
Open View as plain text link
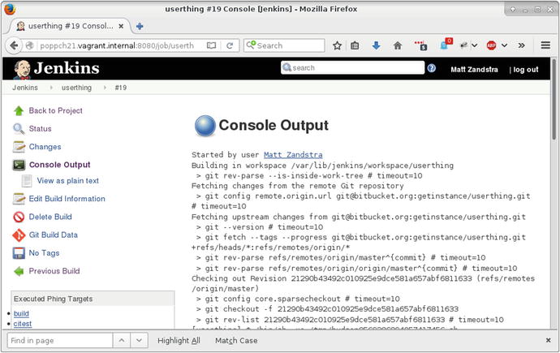click(x=68, y=181)
